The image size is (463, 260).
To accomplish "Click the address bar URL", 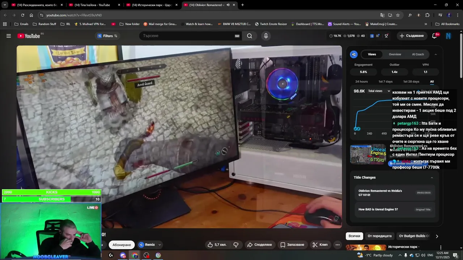I will (74, 15).
